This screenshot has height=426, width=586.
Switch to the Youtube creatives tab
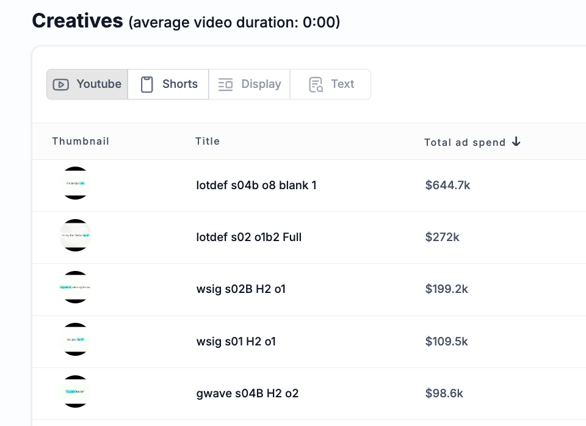coord(87,84)
